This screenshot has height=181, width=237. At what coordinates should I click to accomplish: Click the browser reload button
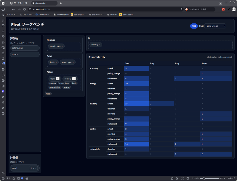click(x=25, y=9)
